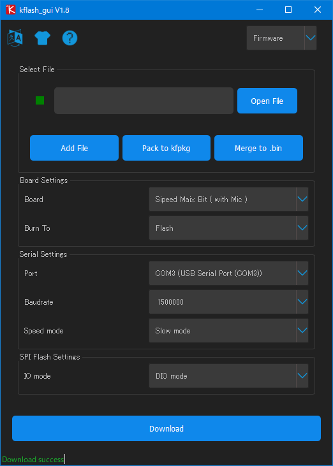
Task: Click Merge to .bin button
Action: (x=258, y=148)
